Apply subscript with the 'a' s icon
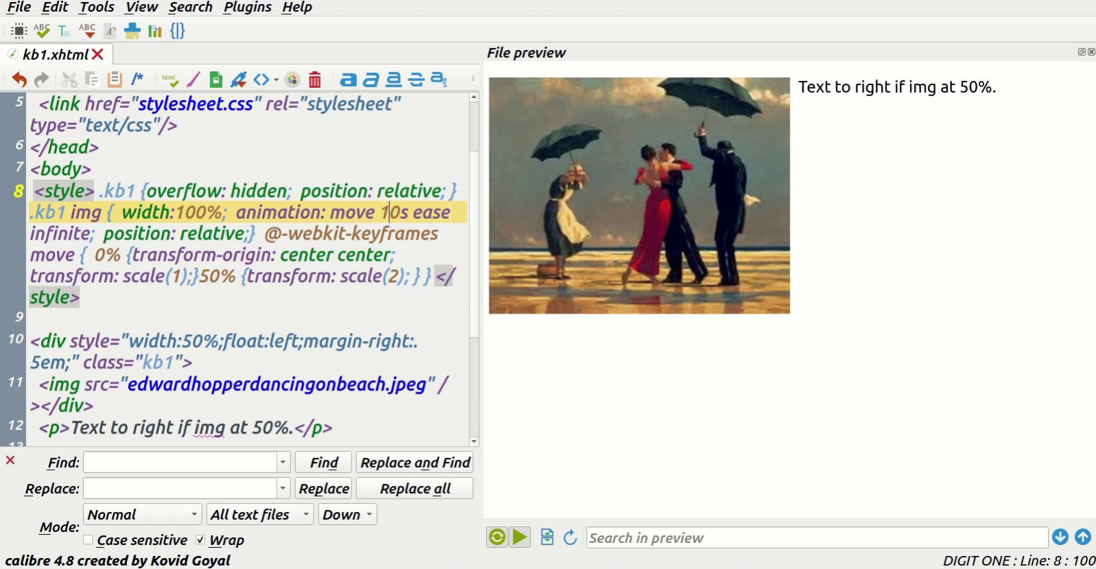 pos(439,80)
